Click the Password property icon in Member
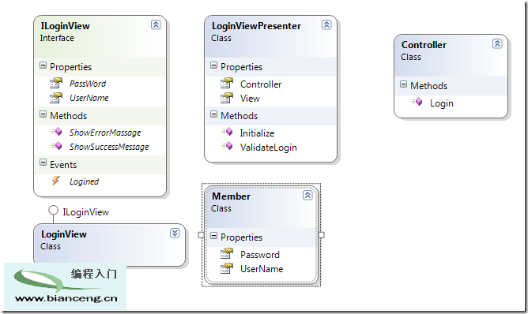Screen dimensions: 528x314 pos(227,253)
